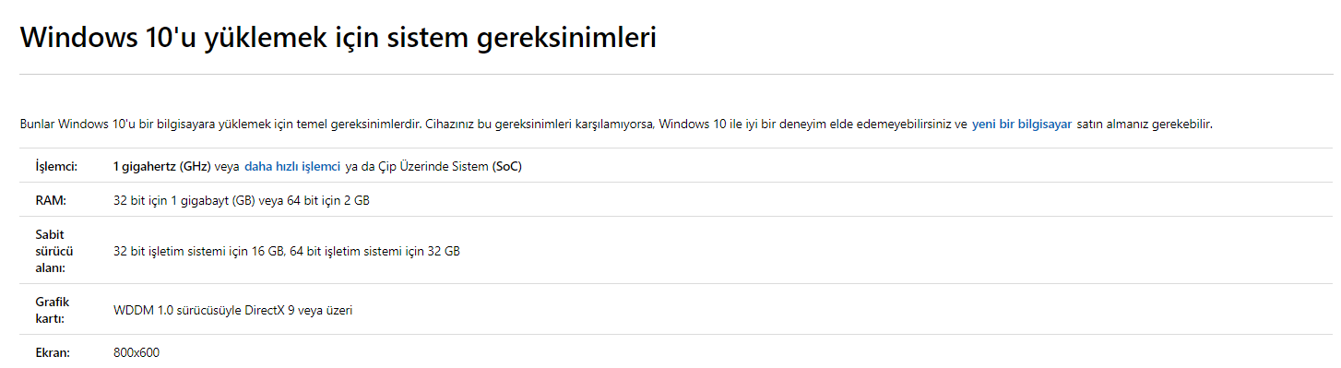The image size is (1341, 368).
Task: Click the '(SoC)' text in processor row
Action: click(507, 167)
